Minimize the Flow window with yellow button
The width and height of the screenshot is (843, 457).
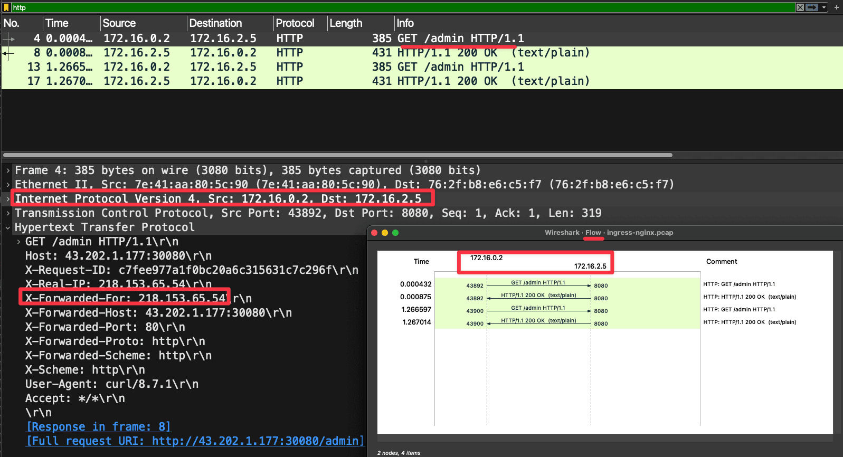coord(385,233)
